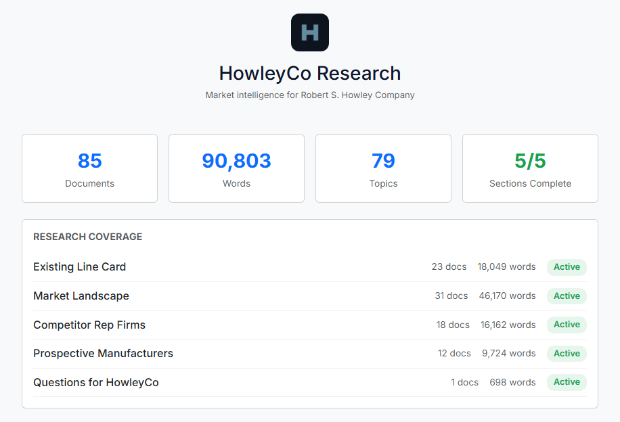Image resolution: width=620 pixels, height=422 pixels.
Task: Open the Questions for HowleyCo section
Action: (x=96, y=383)
